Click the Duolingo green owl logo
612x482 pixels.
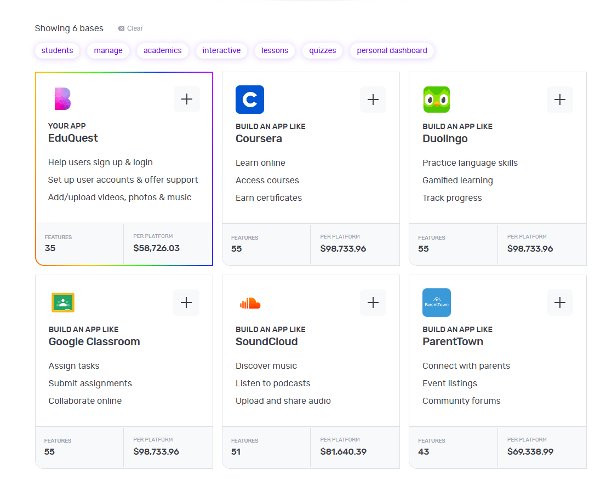pos(436,100)
